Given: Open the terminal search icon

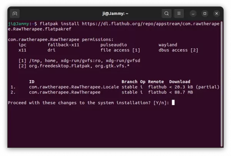Looking at the screenshot, I should coord(166,13).
